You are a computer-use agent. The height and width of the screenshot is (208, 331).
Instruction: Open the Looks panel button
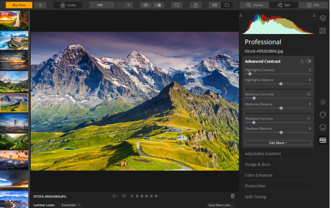[x=68, y=5]
